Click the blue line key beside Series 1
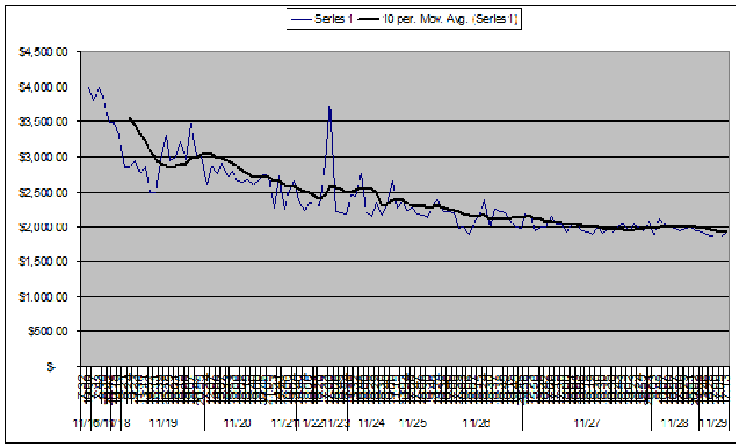 click(302, 20)
